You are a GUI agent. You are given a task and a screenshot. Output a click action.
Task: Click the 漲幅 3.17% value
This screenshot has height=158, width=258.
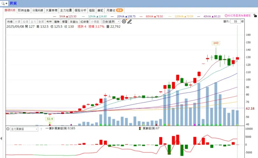(96, 26)
